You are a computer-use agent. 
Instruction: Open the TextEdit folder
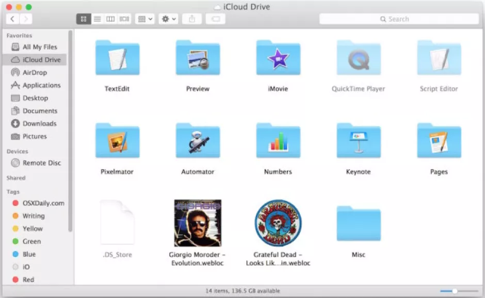[117, 58]
